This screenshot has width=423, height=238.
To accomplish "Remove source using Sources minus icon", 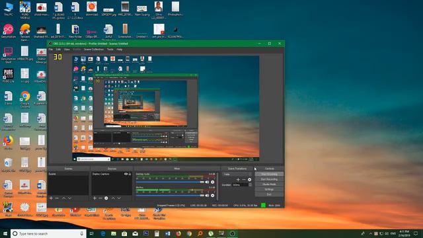I will [100, 198].
